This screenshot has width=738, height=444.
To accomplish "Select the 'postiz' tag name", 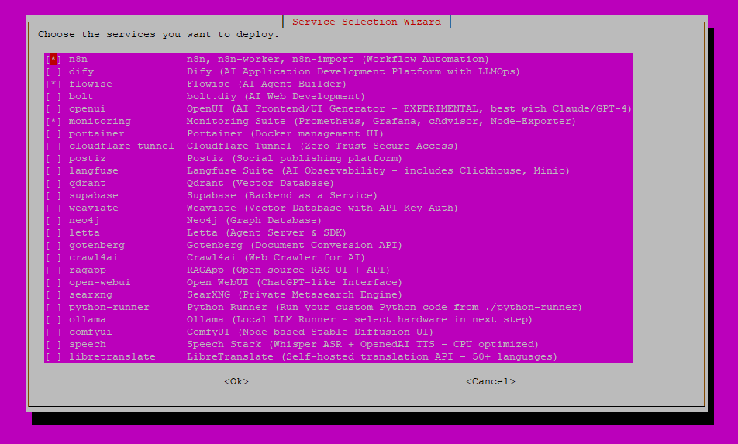I will (x=87, y=159).
